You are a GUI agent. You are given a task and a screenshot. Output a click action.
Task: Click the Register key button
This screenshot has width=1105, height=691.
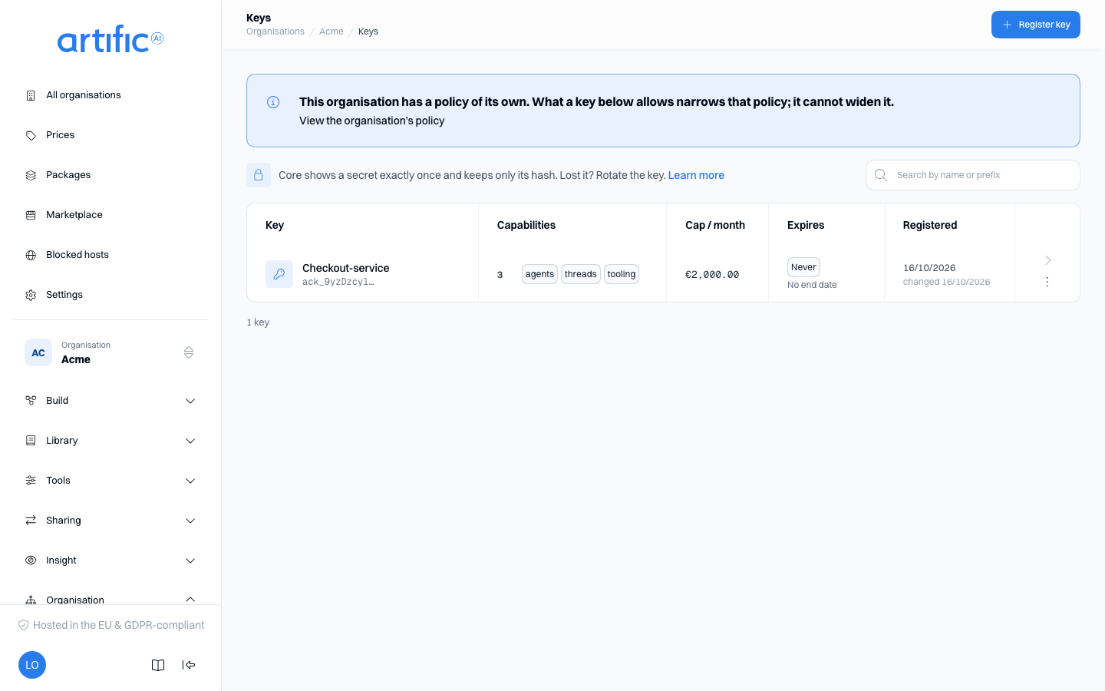(1036, 25)
